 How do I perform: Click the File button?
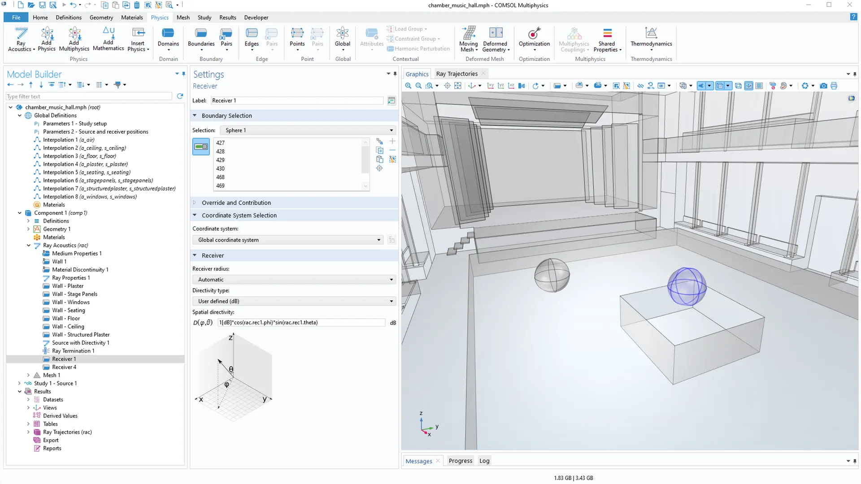click(x=16, y=17)
